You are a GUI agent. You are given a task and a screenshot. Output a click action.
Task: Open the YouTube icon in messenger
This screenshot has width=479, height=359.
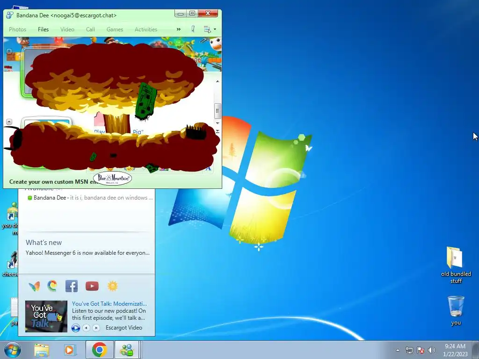click(x=92, y=286)
